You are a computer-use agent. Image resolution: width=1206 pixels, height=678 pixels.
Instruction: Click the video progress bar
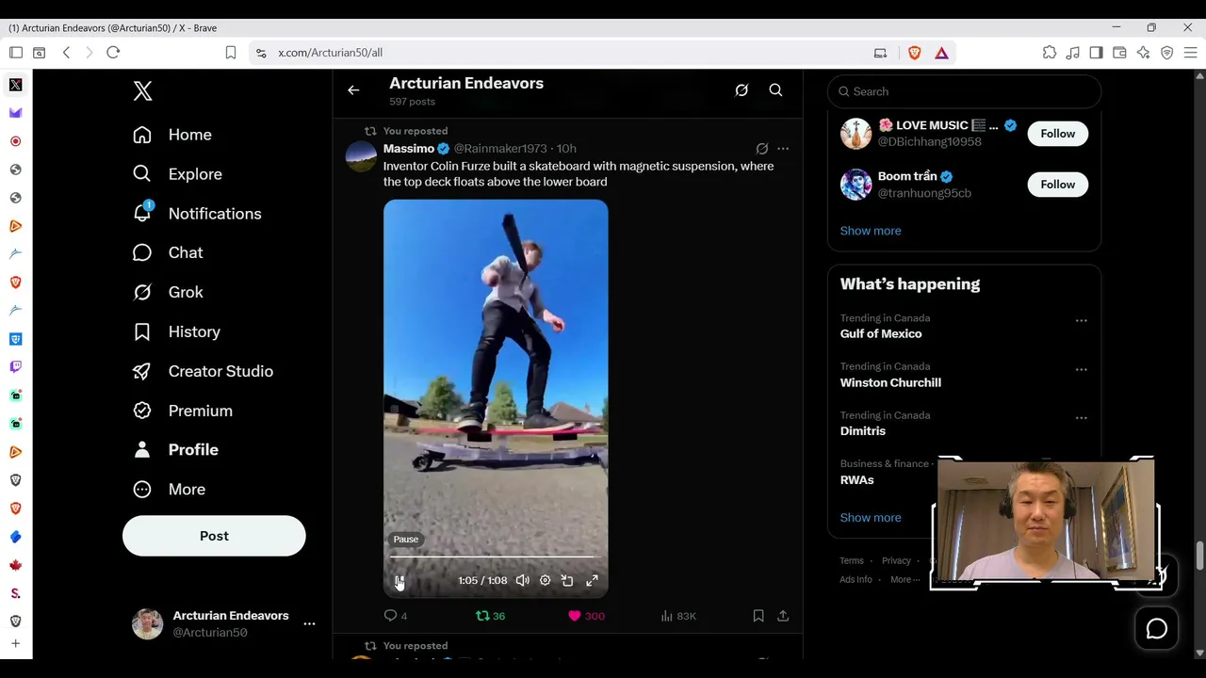496,557
